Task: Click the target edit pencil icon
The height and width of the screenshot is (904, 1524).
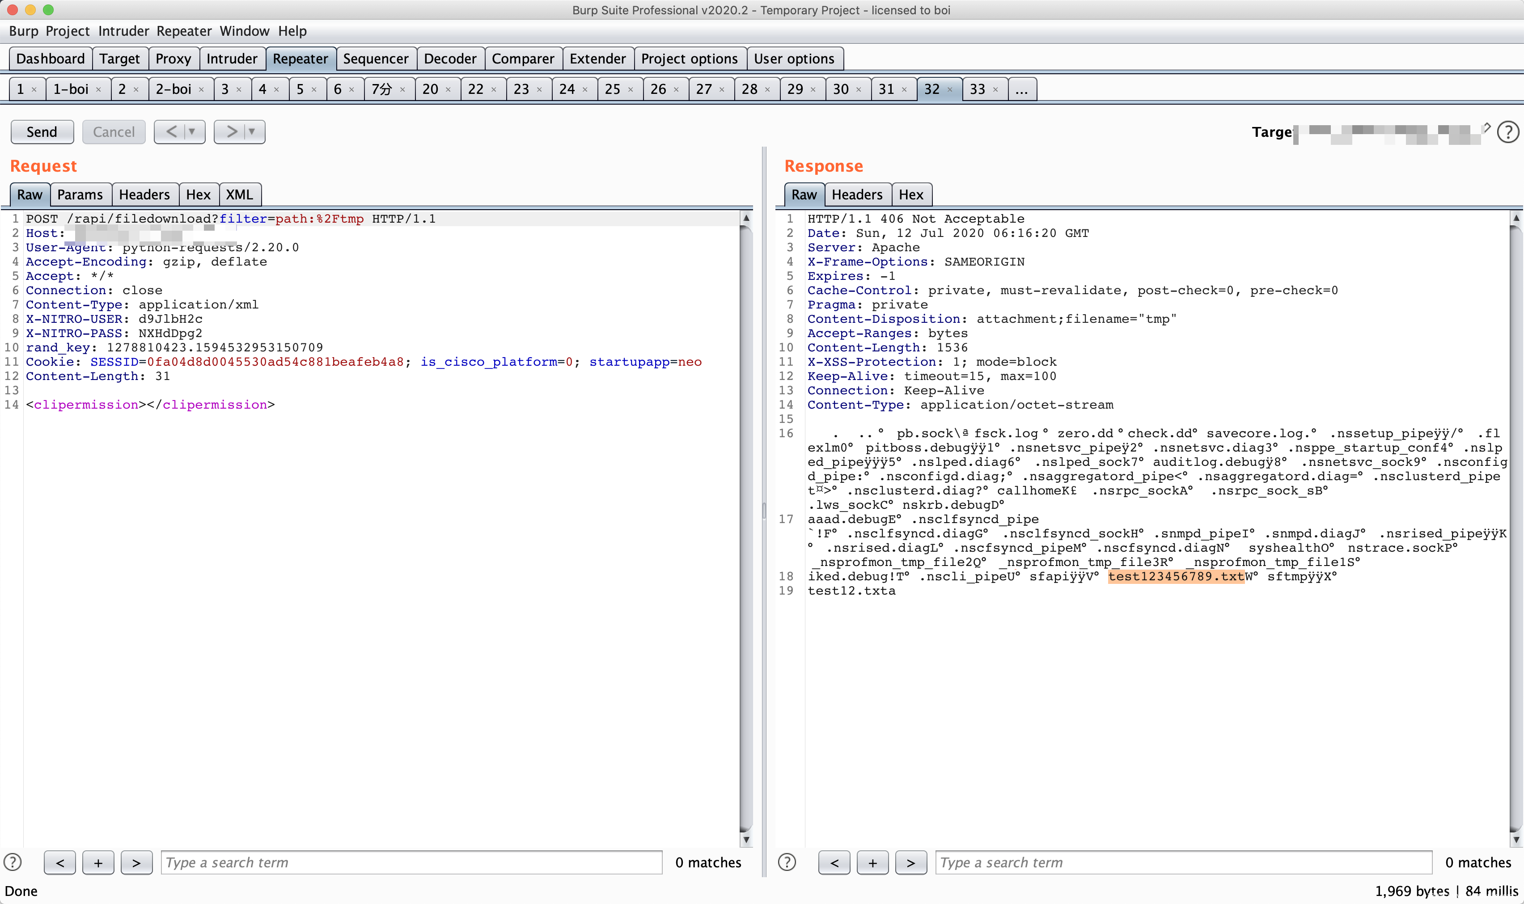Action: [1487, 128]
